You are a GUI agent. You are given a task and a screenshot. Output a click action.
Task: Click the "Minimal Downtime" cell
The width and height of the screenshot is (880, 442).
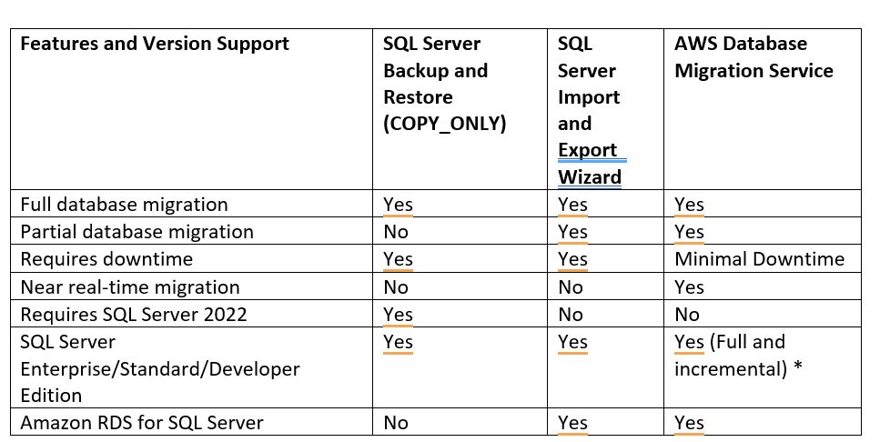tap(759, 259)
